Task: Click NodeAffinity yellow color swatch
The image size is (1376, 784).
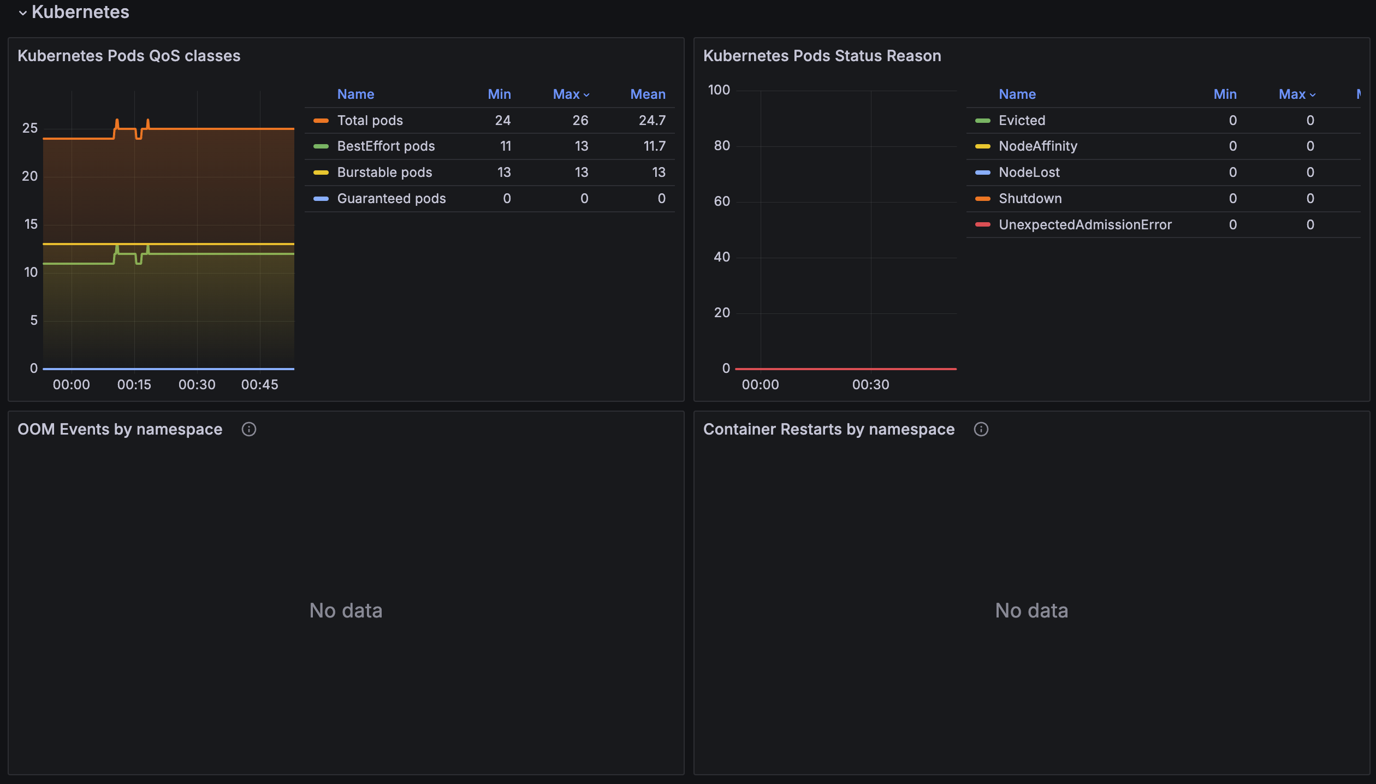Action: (982, 146)
